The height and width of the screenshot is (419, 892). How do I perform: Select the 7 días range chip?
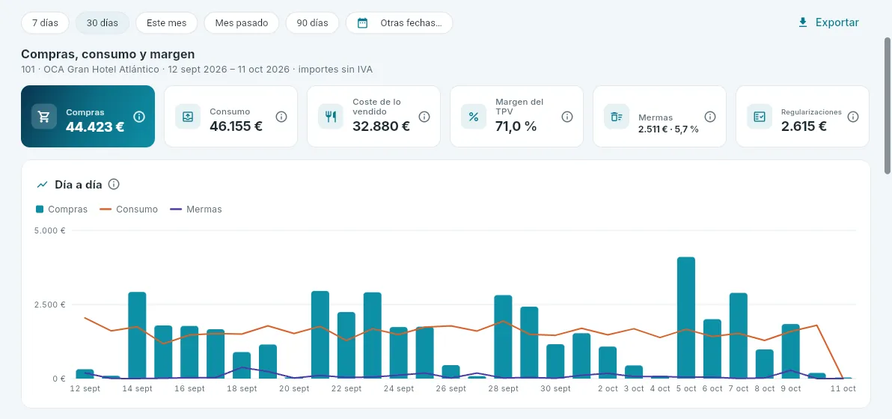point(45,22)
